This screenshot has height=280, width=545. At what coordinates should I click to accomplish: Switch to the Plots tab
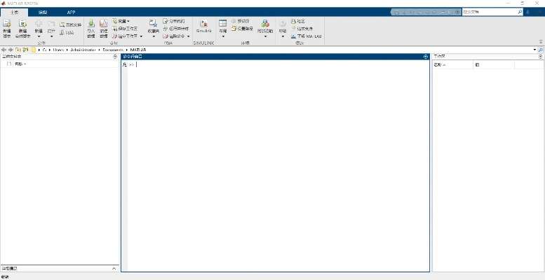(43, 13)
